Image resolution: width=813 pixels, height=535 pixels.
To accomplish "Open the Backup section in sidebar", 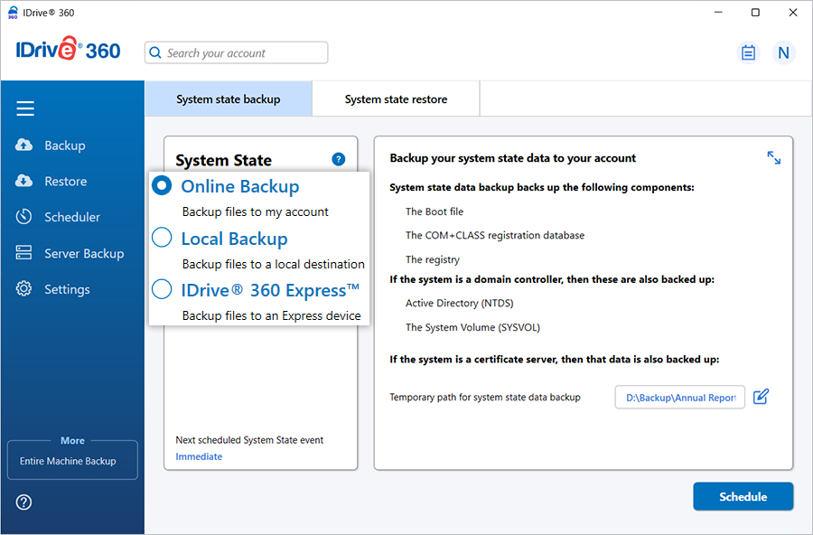I will pyautogui.click(x=64, y=145).
